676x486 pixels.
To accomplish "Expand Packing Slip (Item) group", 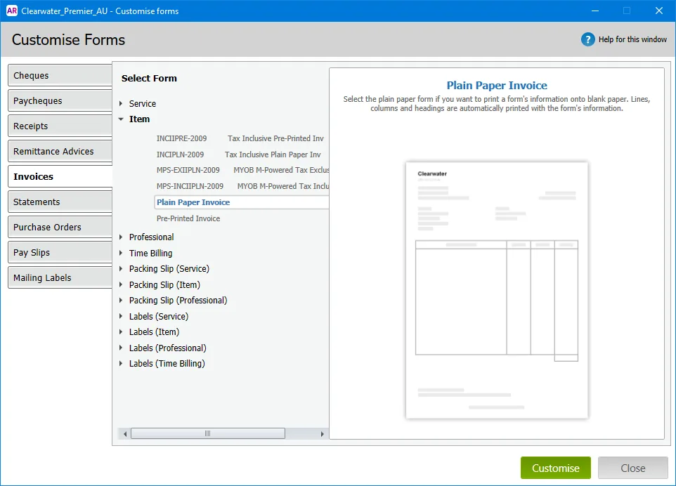I will pyautogui.click(x=121, y=284).
